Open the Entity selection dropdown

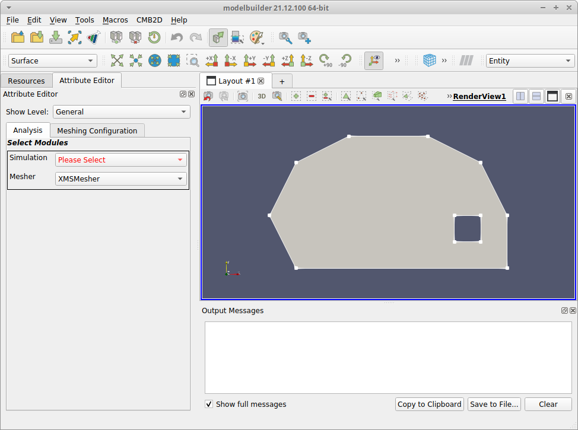(530, 61)
